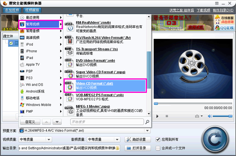Open the iPhone device category
The width and height of the screenshot is (236, 156).
[x=41, y=51]
